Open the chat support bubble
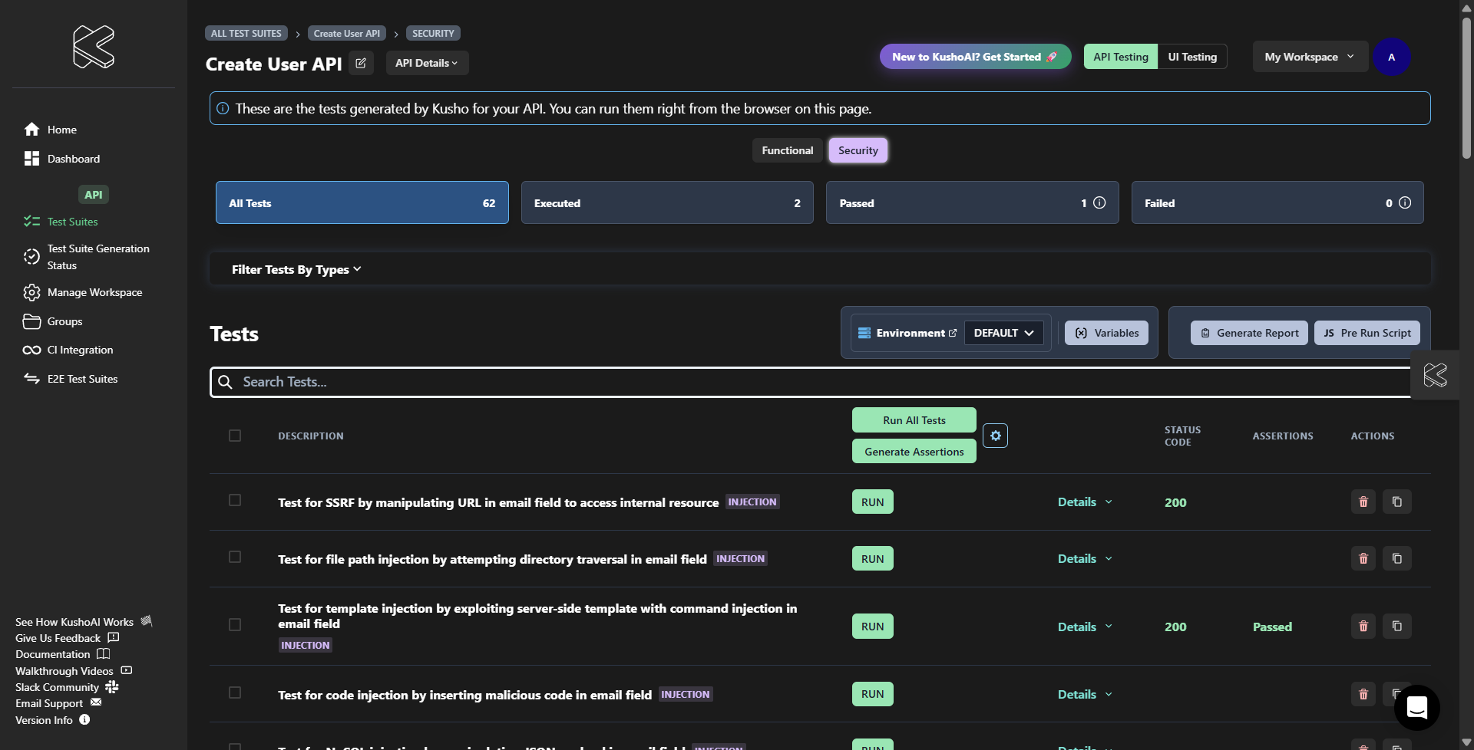The image size is (1474, 750). [x=1416, y=707]
